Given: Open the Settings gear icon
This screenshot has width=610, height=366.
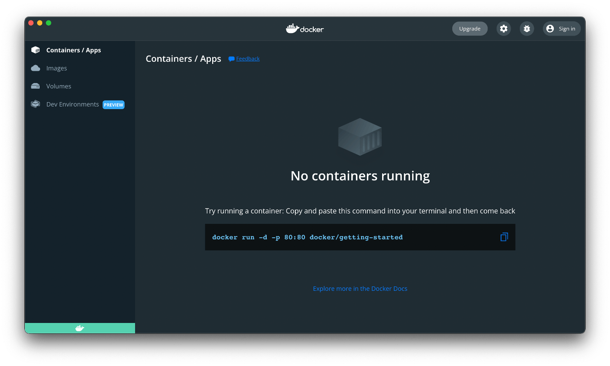Looking at the screenshot, I should tap(504, 29).
